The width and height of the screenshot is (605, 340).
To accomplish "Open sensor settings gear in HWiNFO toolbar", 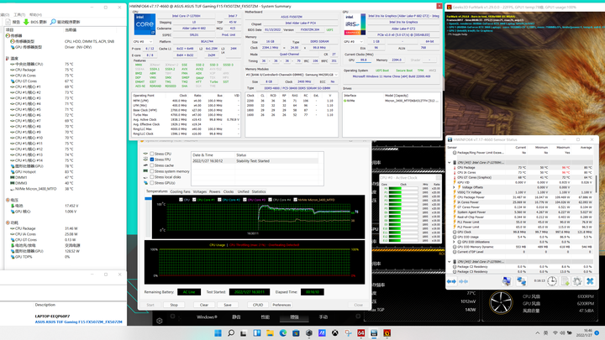I will coord(577,281).
